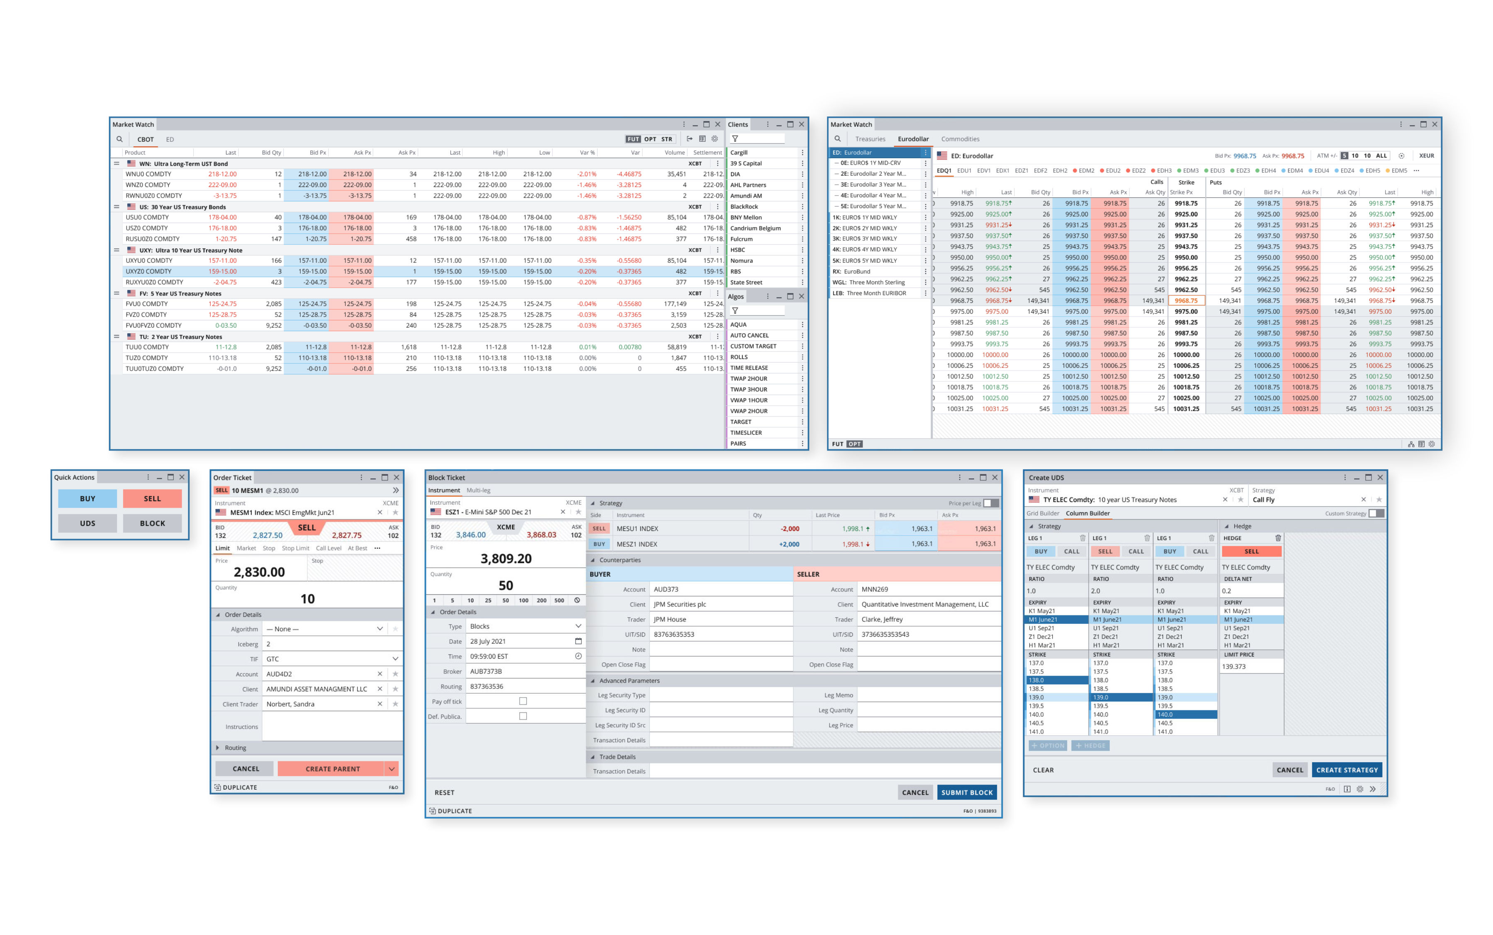
Task: Click the filter funnel in Clients panel
Action: click(x=735, y=139)
